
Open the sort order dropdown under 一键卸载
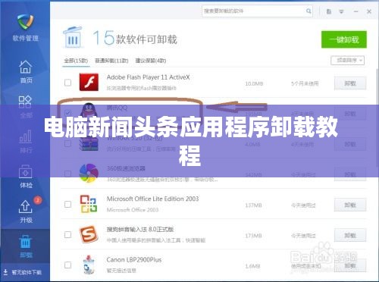click(347, 61)
